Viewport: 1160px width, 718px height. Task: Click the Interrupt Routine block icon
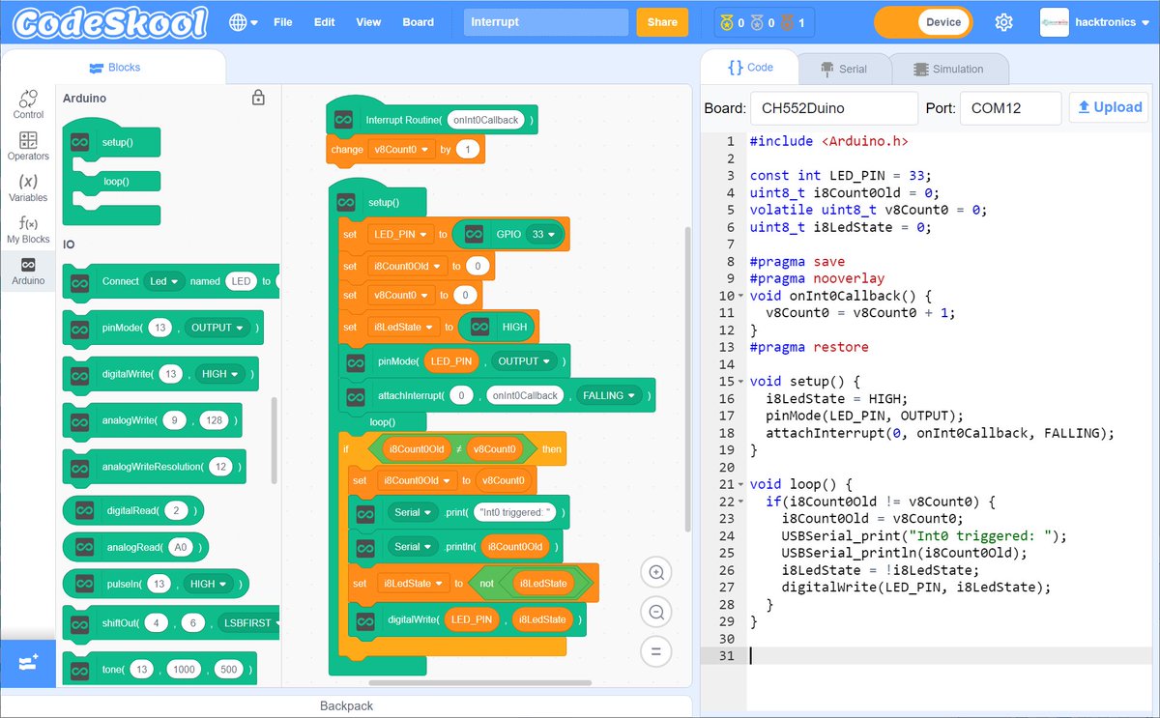(343, 120)
